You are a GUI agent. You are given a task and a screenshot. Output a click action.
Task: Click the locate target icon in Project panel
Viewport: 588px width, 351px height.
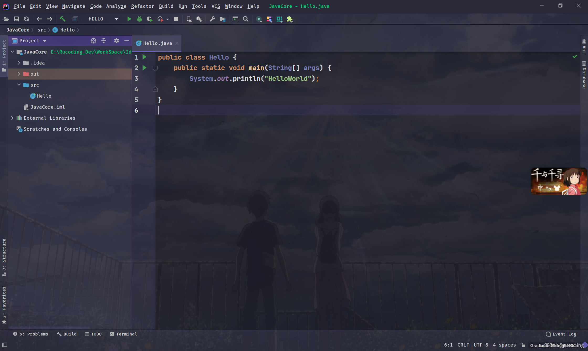(x=93, y=41)
